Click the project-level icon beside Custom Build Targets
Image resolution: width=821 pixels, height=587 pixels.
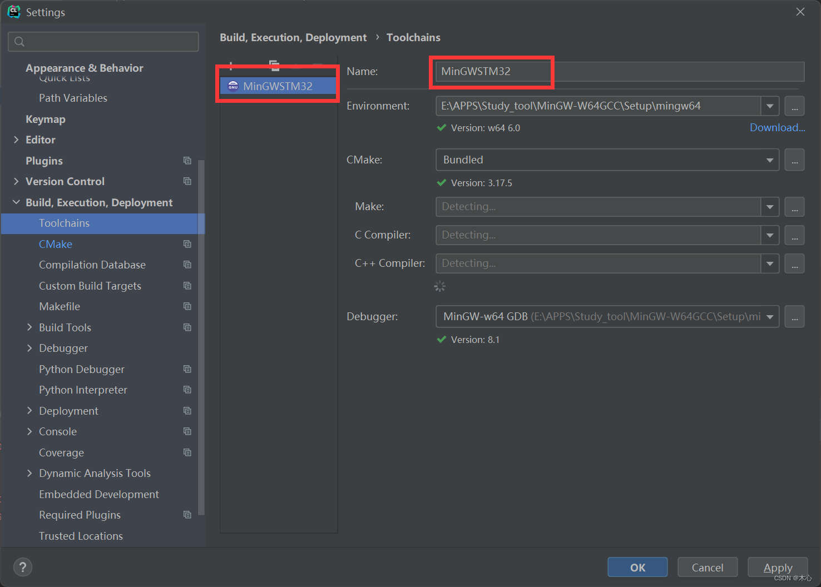[187, 286]
